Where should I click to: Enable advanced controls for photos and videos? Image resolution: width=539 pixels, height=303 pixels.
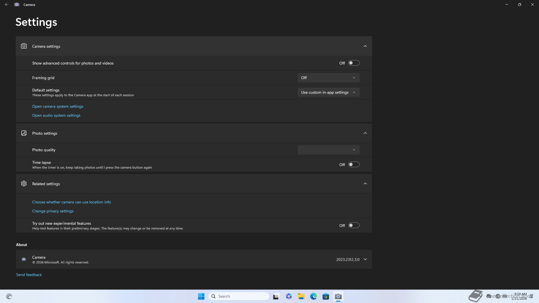click(354, 63)
